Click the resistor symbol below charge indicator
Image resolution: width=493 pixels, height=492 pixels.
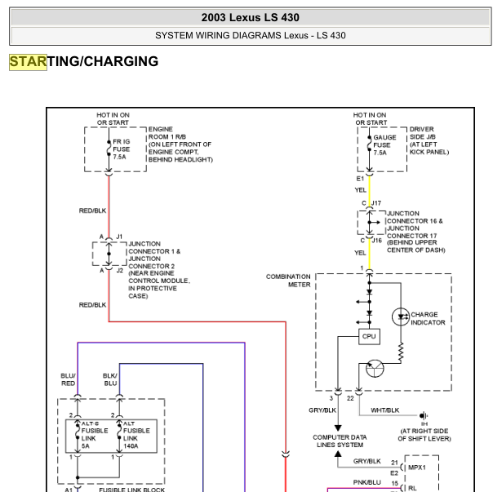[401, 352]
